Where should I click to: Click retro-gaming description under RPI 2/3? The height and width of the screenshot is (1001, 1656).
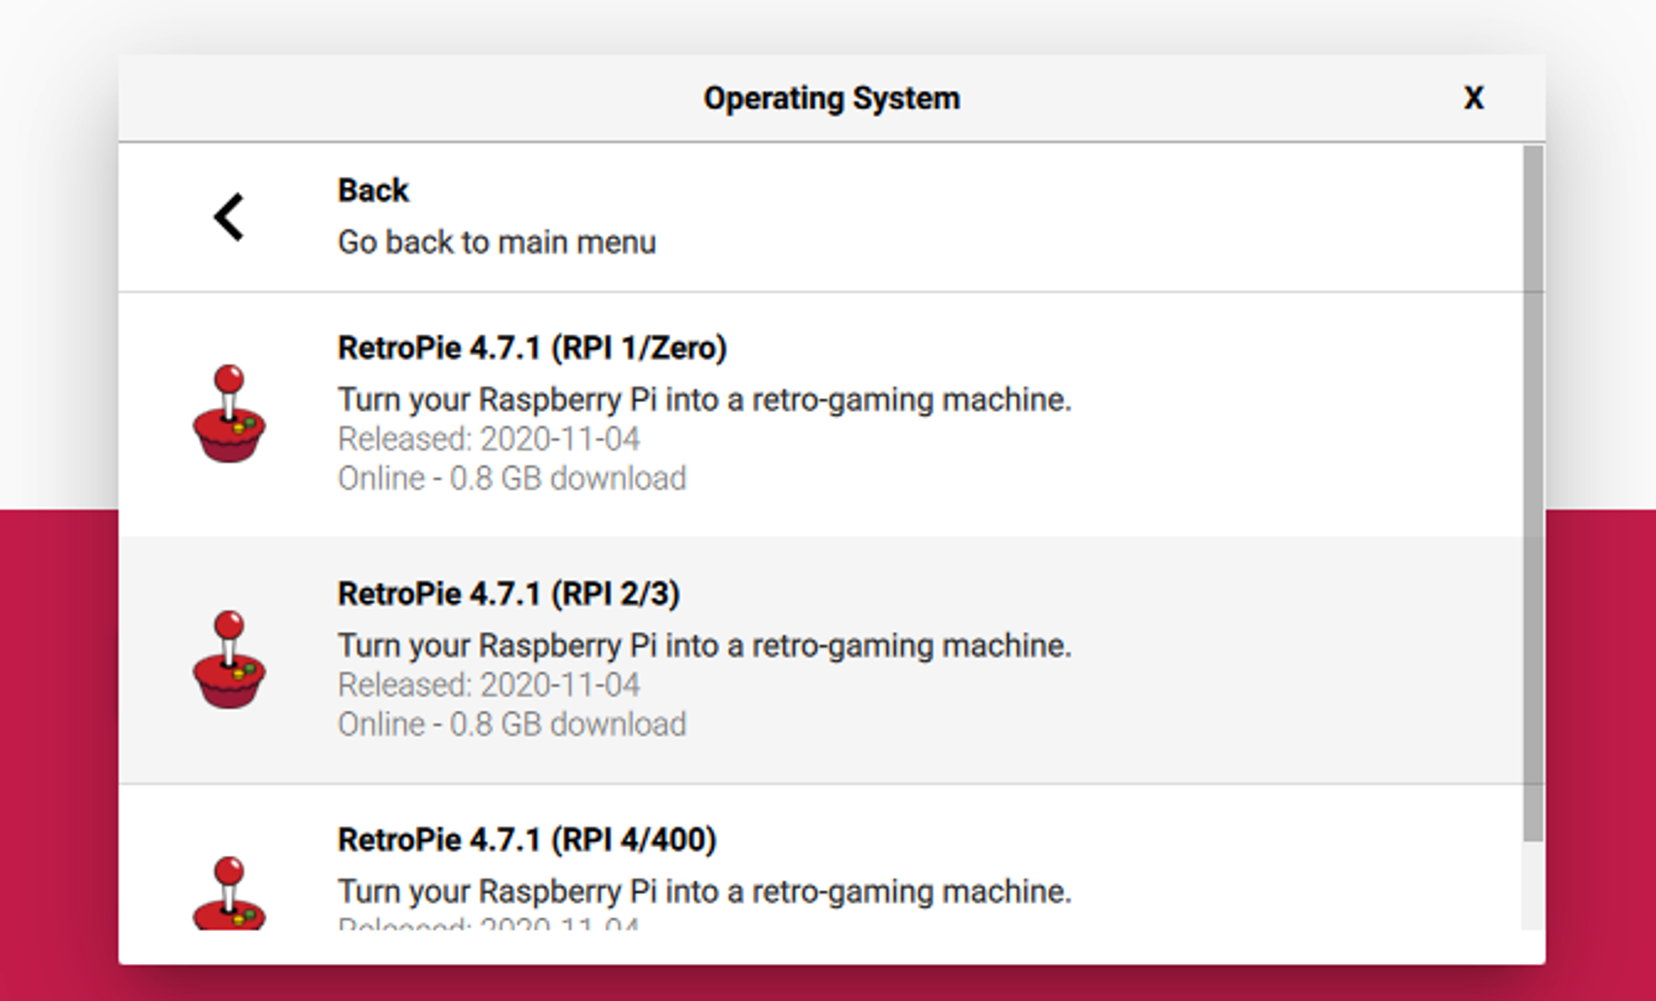[x=704, y=646]
